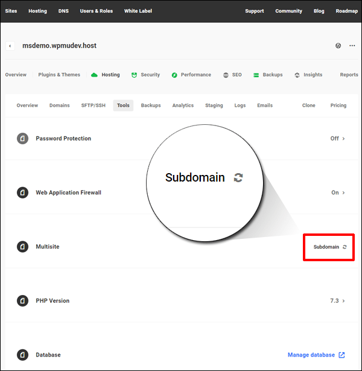This screenshot has height=371, width=362.
Task: Click the Multisite row icon
Action: click(x=22, y=247)
